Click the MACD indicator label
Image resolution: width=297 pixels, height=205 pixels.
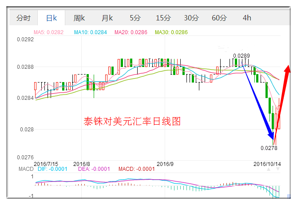[x=26, y=169]
